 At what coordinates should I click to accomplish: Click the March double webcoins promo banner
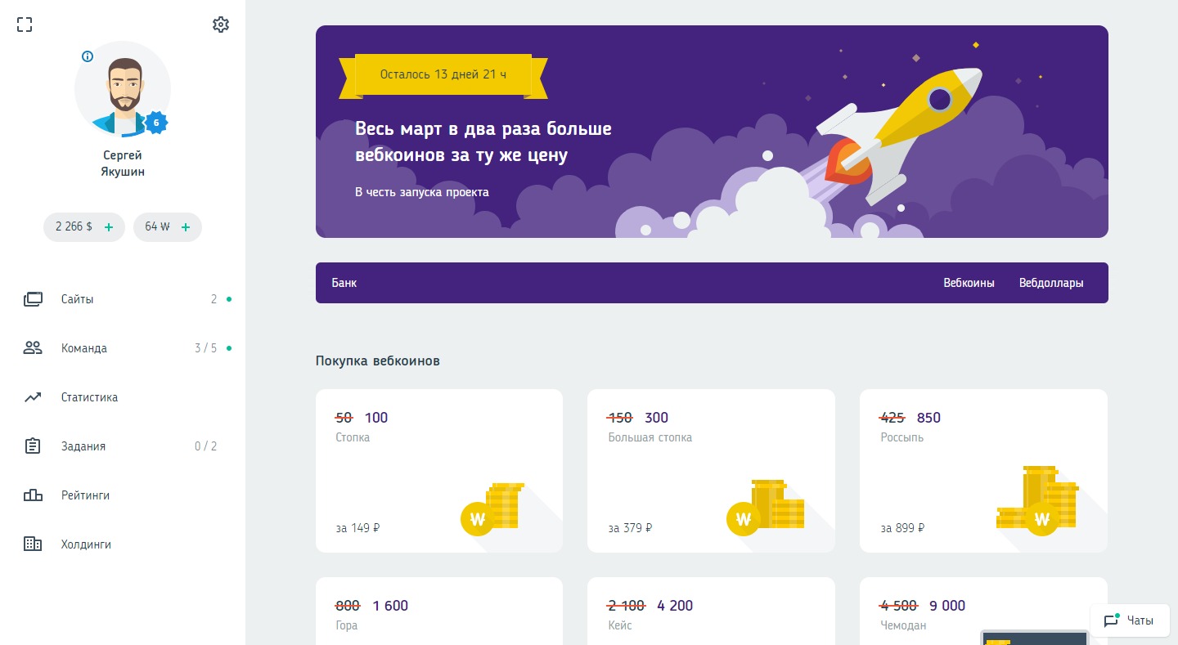(712, 132)
